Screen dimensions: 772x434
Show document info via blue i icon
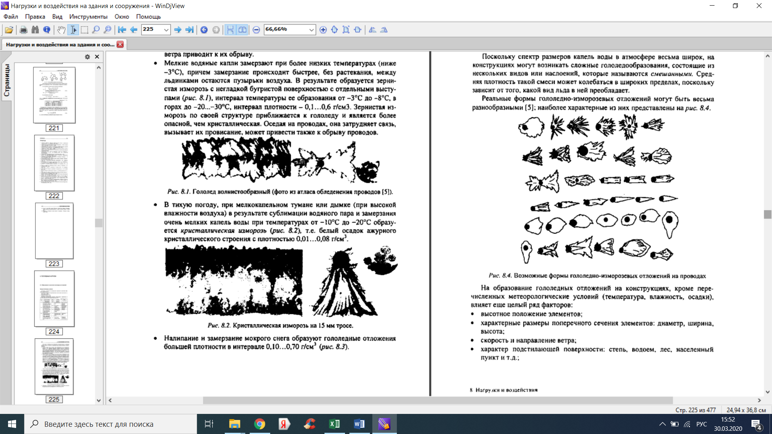tap(47, 30)
